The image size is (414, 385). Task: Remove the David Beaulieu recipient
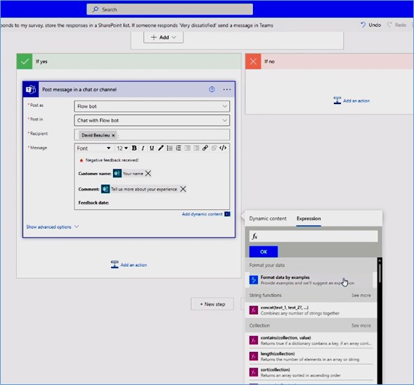pos(113,136)
